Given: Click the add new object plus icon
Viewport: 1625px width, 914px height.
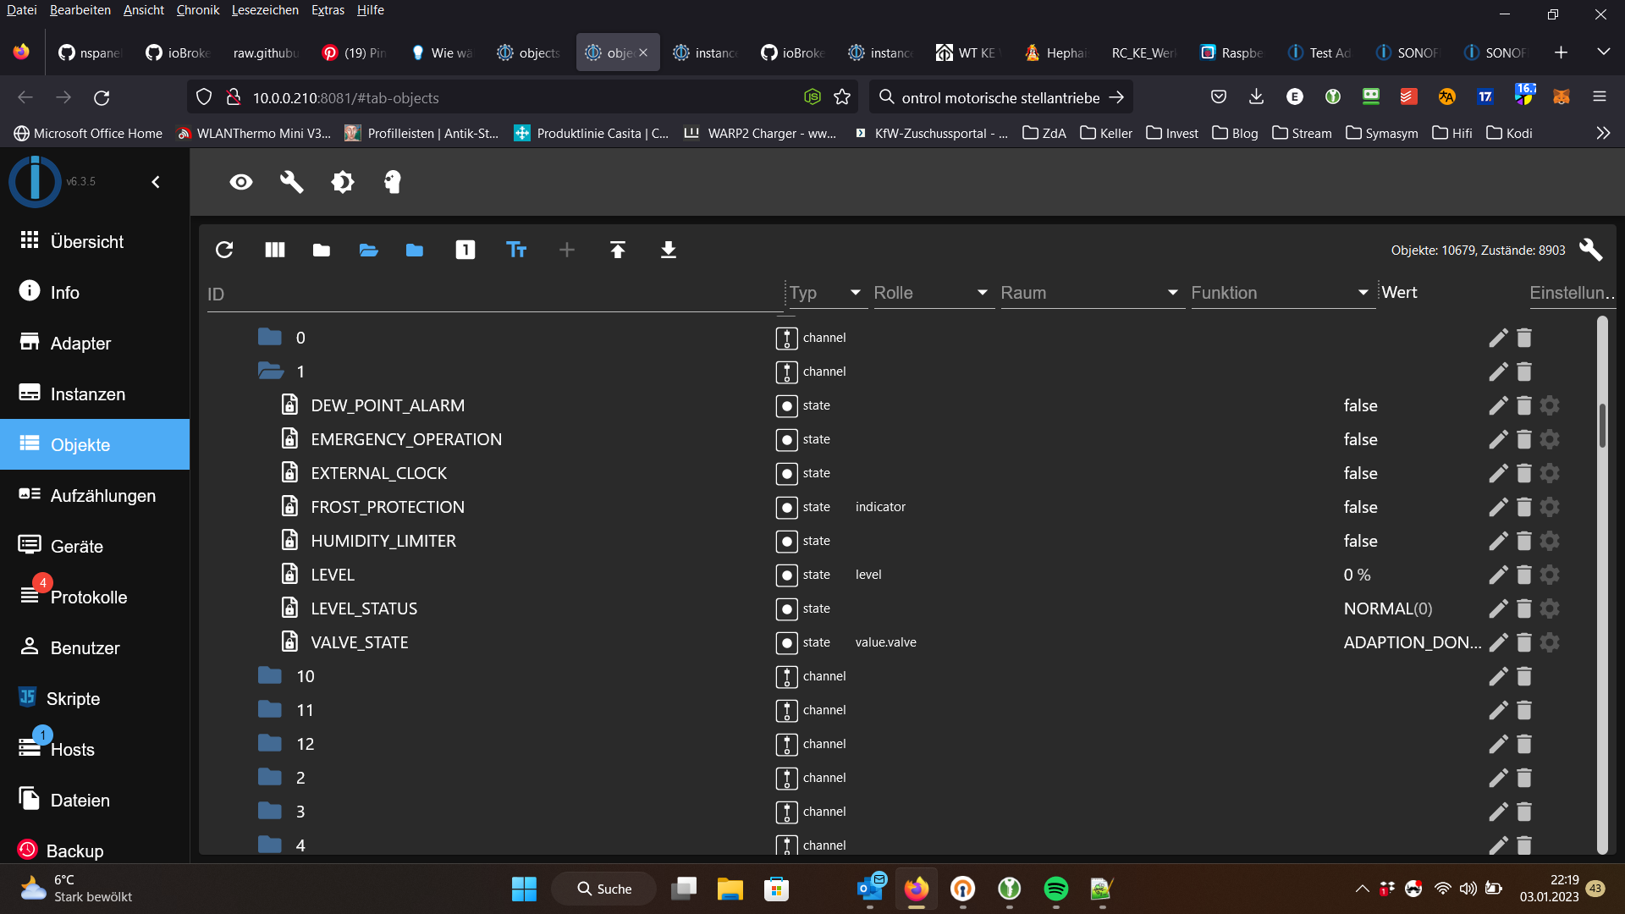Looking at the screenshot, I should click(x=567, y=250).
